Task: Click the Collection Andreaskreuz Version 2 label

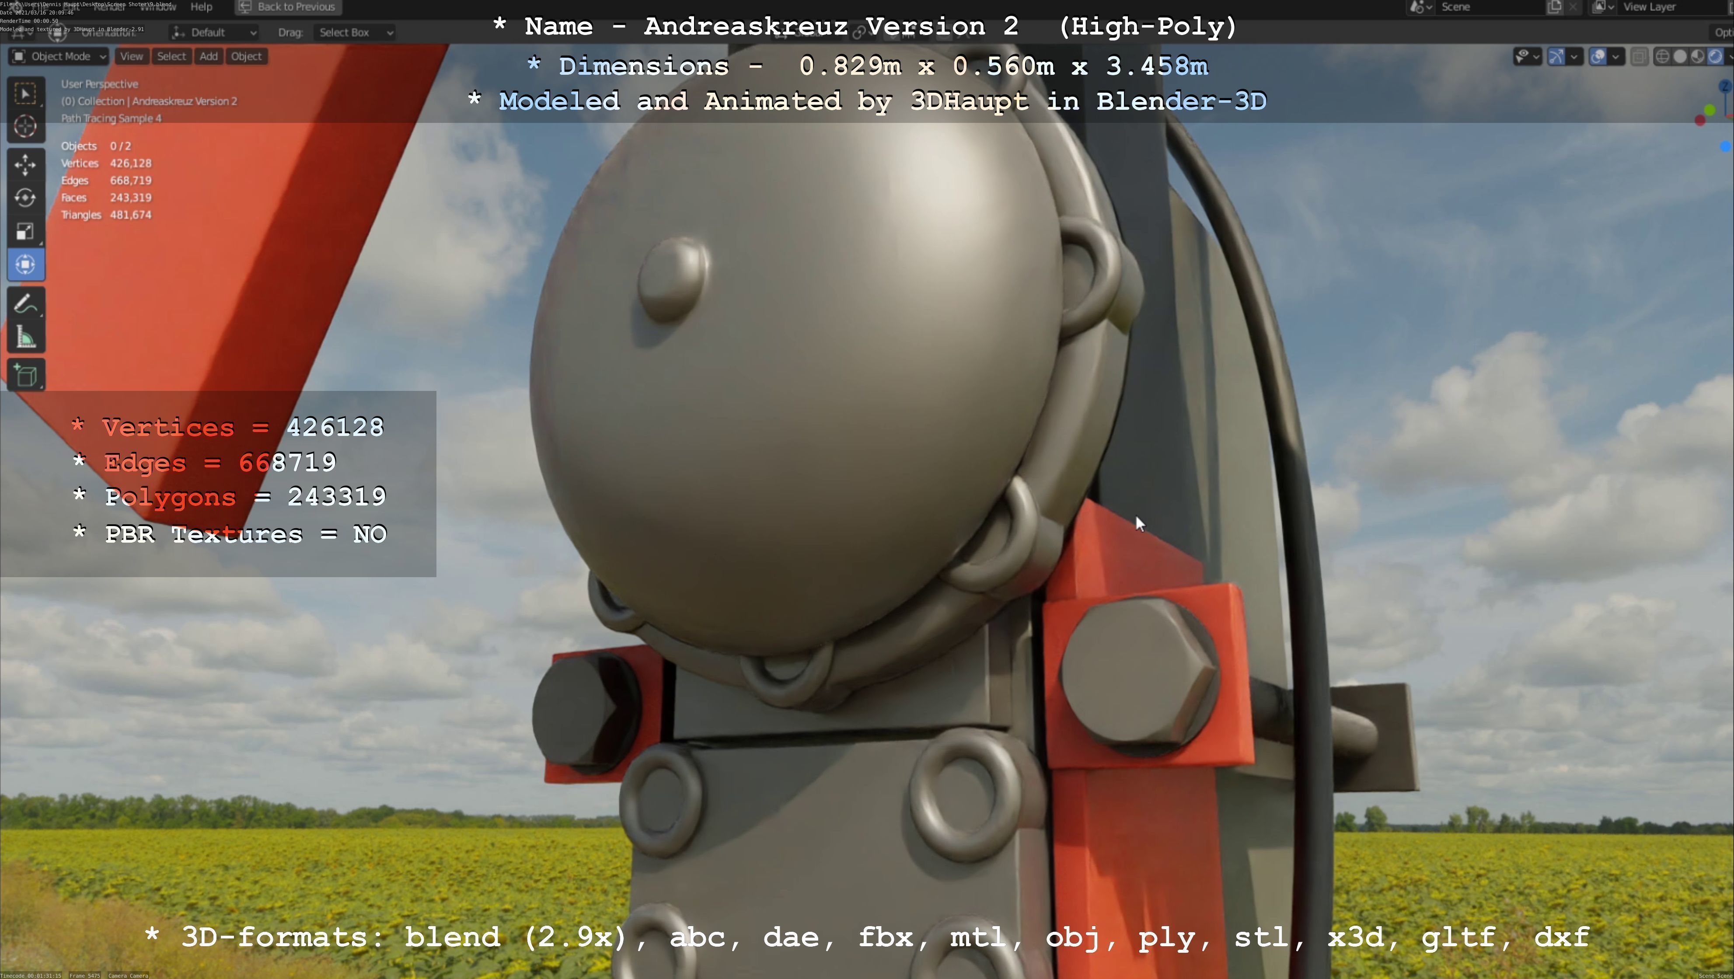Action: 149,101
